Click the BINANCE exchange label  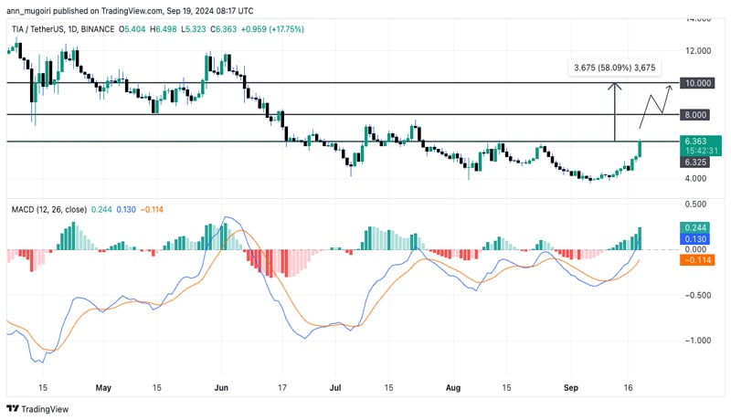point(98,29)
